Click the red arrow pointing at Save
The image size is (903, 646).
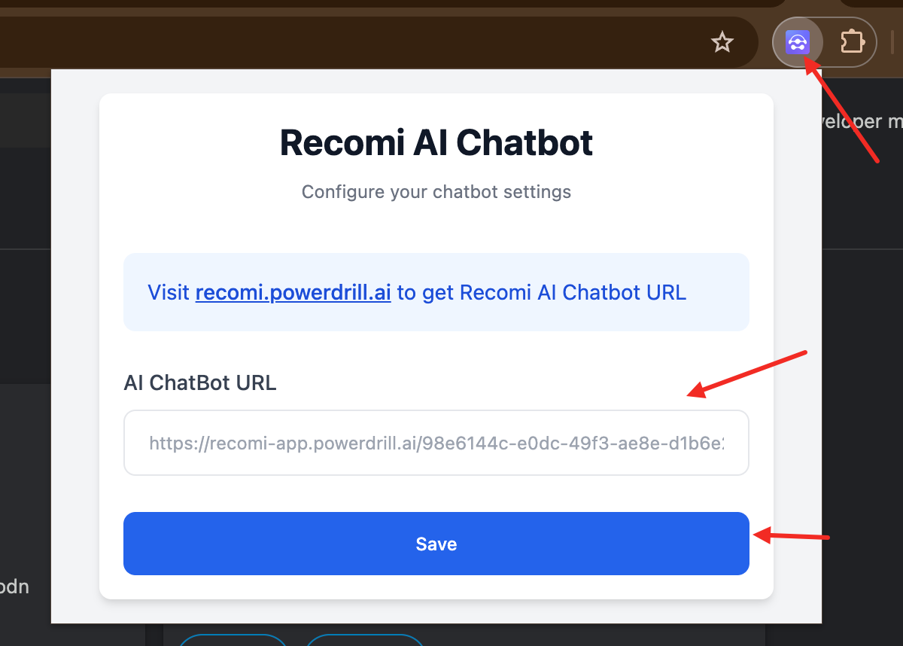[791, 537]
